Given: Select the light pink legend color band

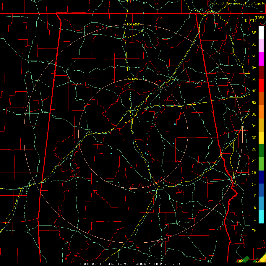Looking at the screenshot, I should point(261,46).
